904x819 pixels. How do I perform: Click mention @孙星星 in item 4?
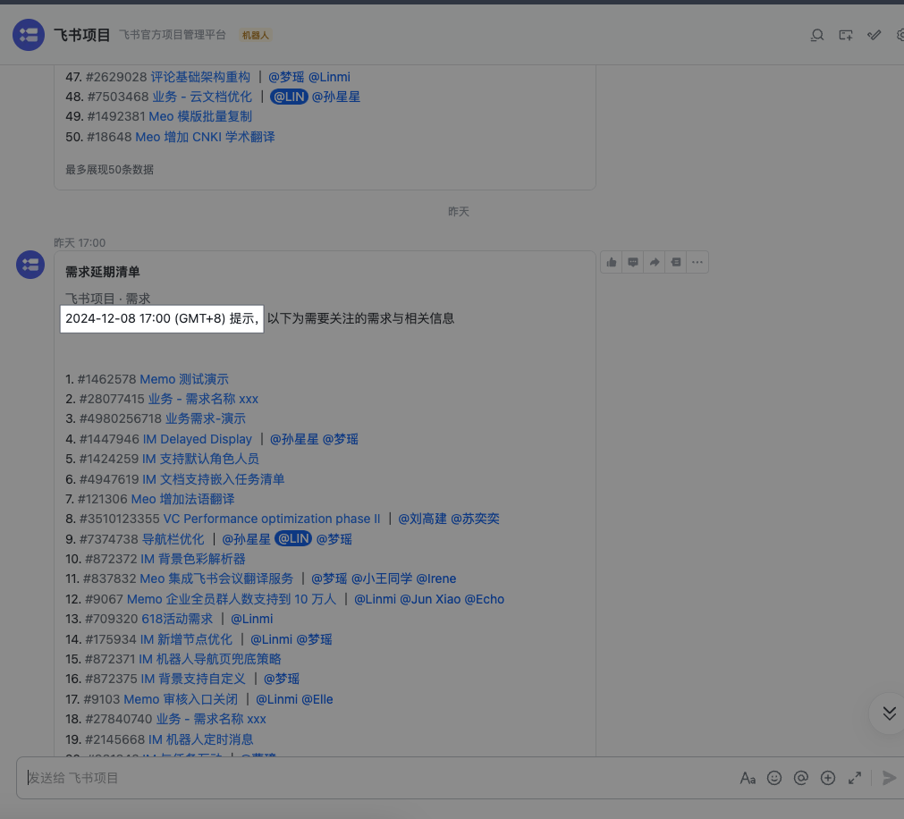point(294,439)
